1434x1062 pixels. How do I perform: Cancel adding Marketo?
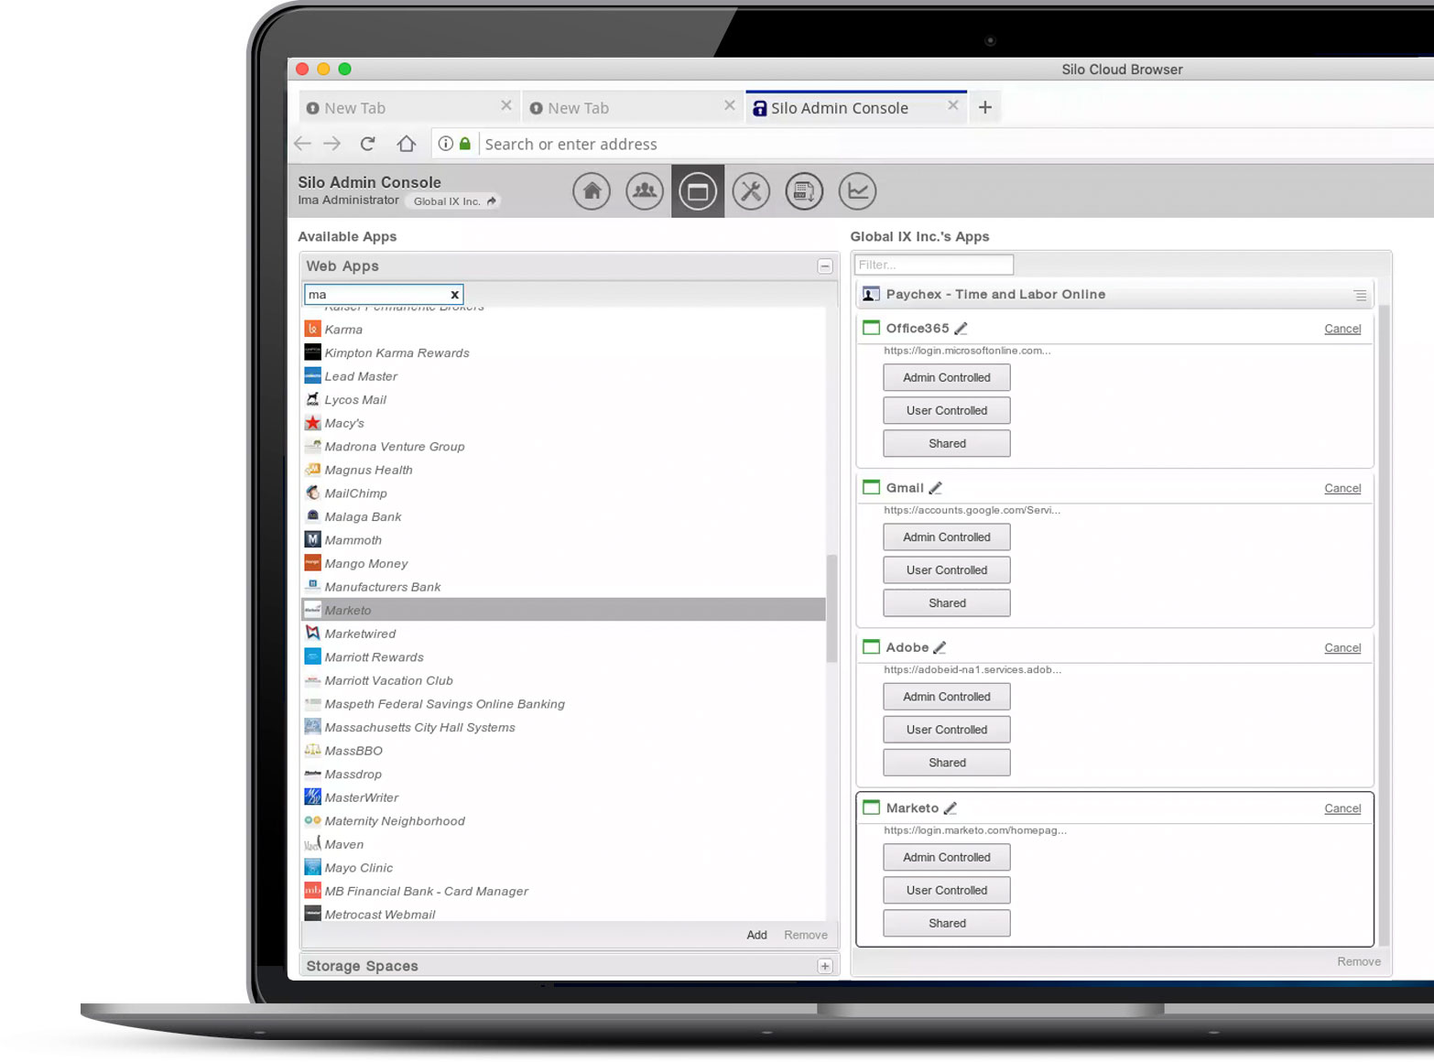point(1342,808)
